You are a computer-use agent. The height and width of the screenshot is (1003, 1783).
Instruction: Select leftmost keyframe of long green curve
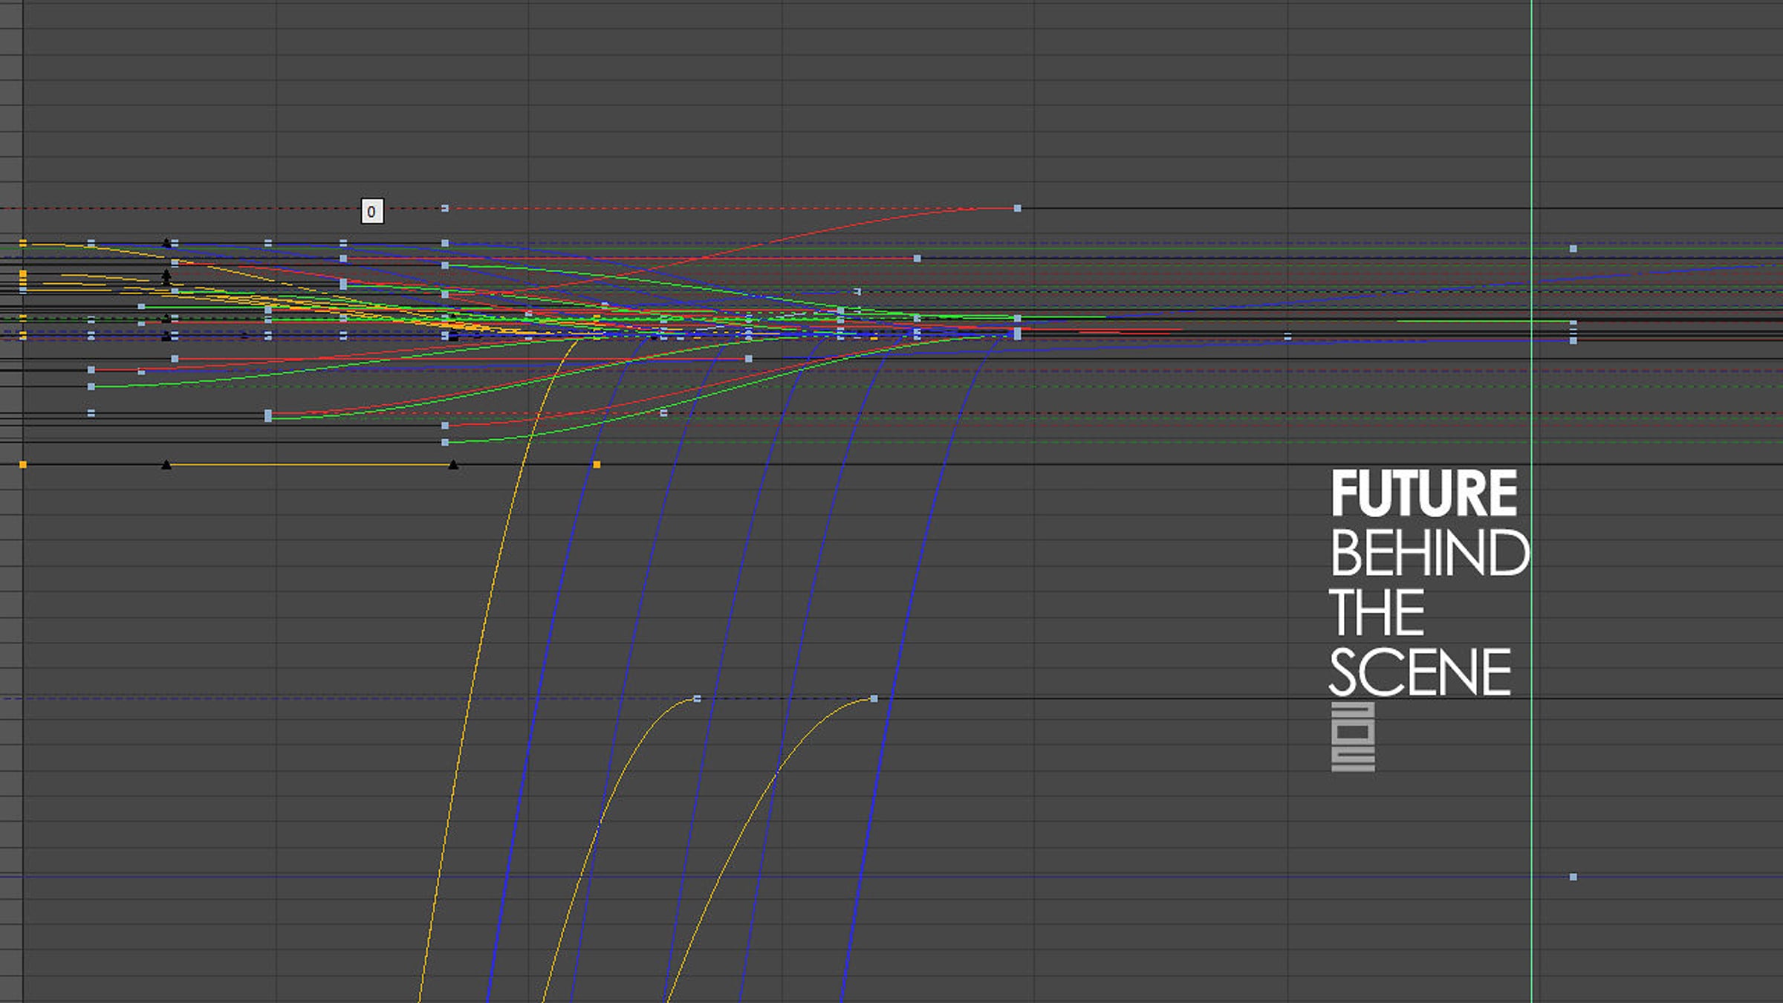tap(91, 387)
